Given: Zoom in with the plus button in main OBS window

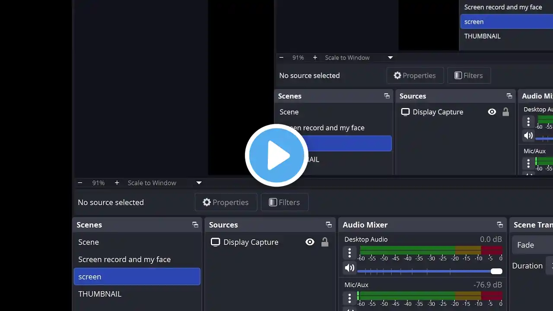Looking at the screenshot, I should 117,183.
